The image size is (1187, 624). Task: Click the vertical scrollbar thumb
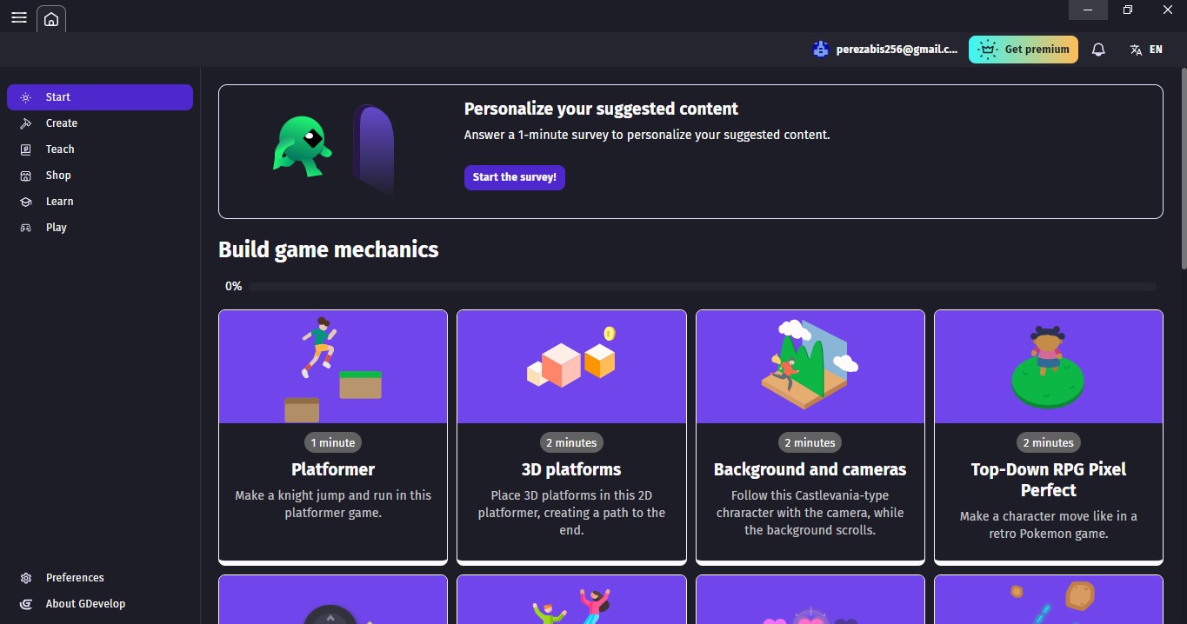[x=1183, y=169]
